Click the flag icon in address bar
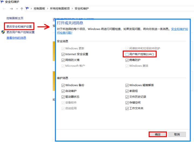The image size is (194, 142). click(27, 9)
